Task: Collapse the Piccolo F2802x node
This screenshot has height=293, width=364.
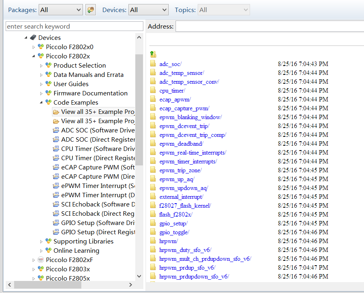Action: coord(33,56)
